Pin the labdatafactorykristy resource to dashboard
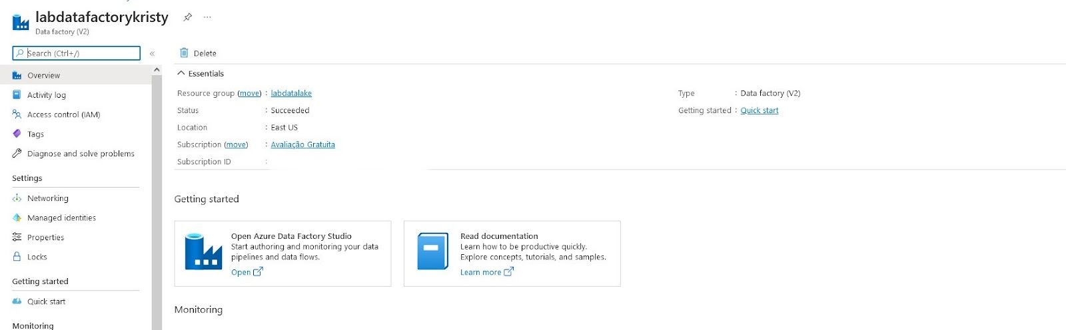The height and width of the screenshot is (330, 1066). pos(188,17)
